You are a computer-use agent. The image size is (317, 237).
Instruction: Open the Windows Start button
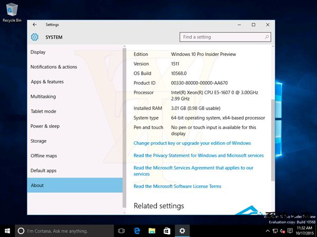click(x=7, y=231)
